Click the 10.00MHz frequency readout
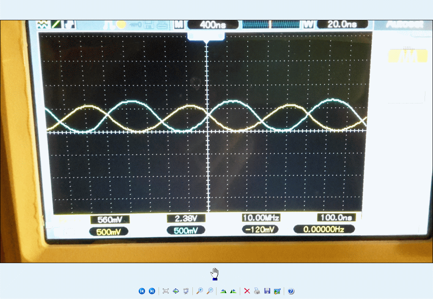Viewport: 433px width, 299px height. 261,218
